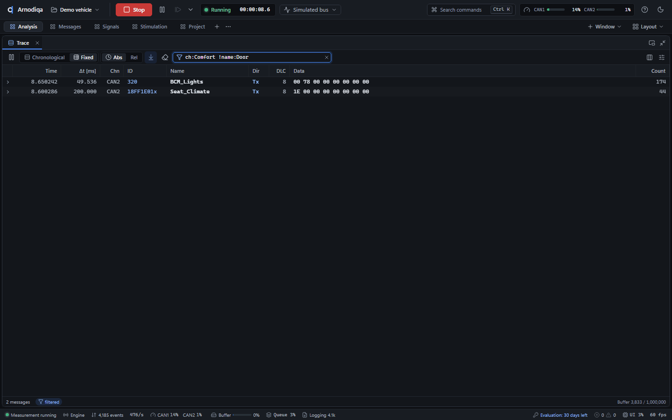The image size is (672, 420).
Task: Expand the BCM_Lights message row
Action: (x=8, y=82)
